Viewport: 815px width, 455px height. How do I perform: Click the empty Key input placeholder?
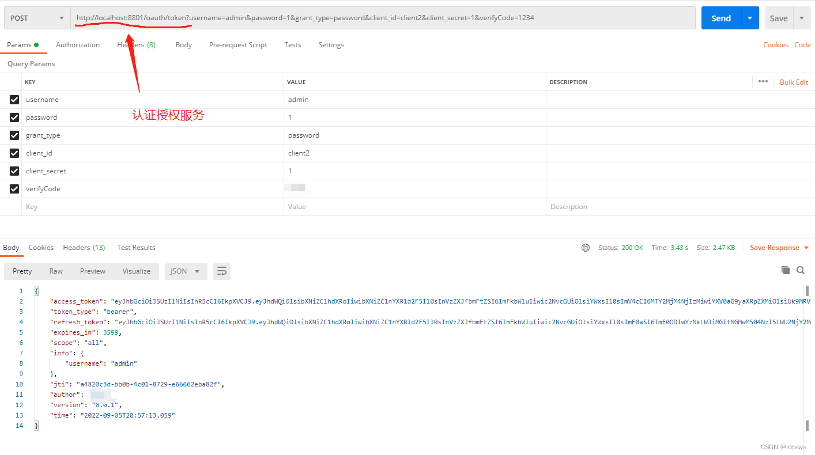click(153, 207)
